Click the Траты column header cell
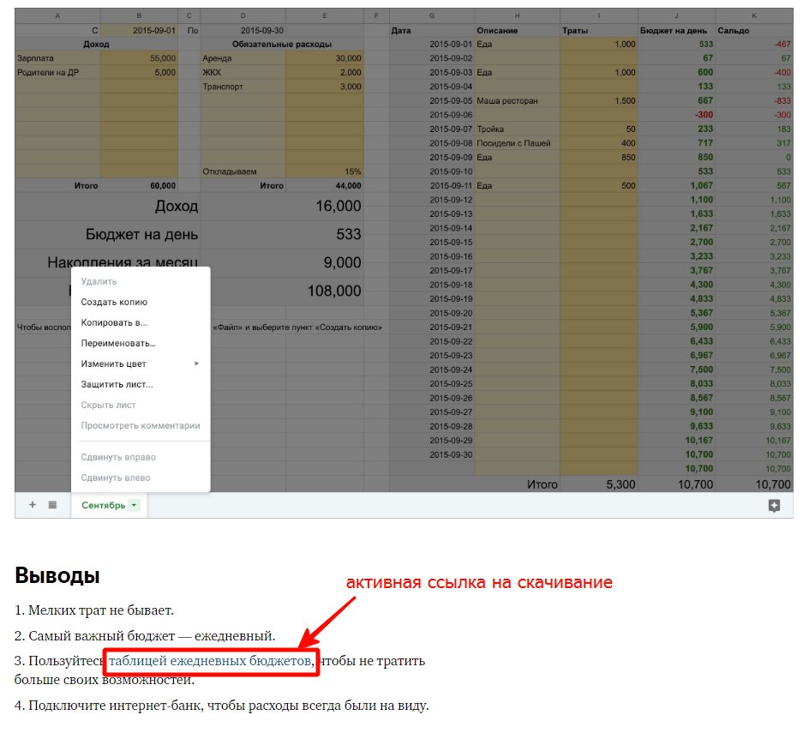The width and height of the screenshot is (809, 739). coord(598,30)
